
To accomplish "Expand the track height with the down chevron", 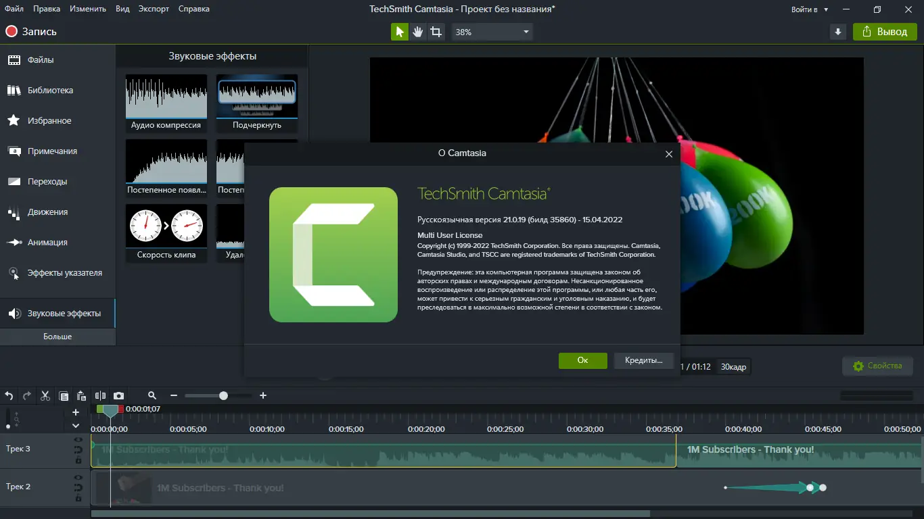I will [76, 426].
